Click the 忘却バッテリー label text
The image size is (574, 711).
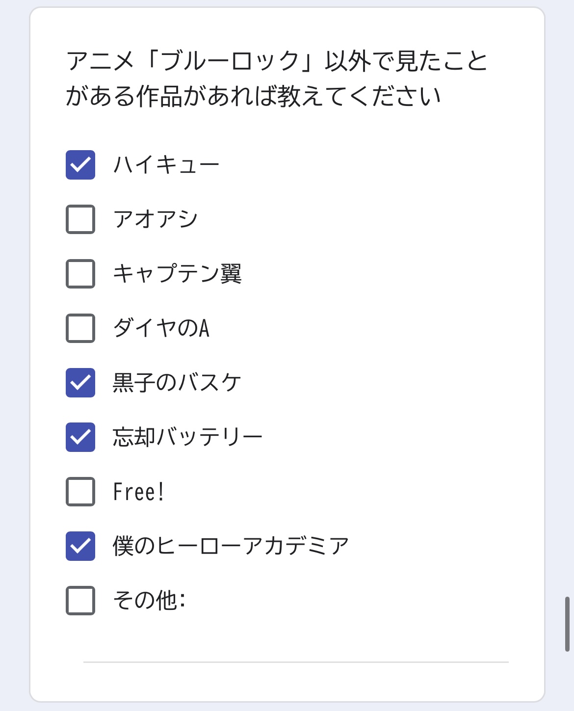pos(188,437)
